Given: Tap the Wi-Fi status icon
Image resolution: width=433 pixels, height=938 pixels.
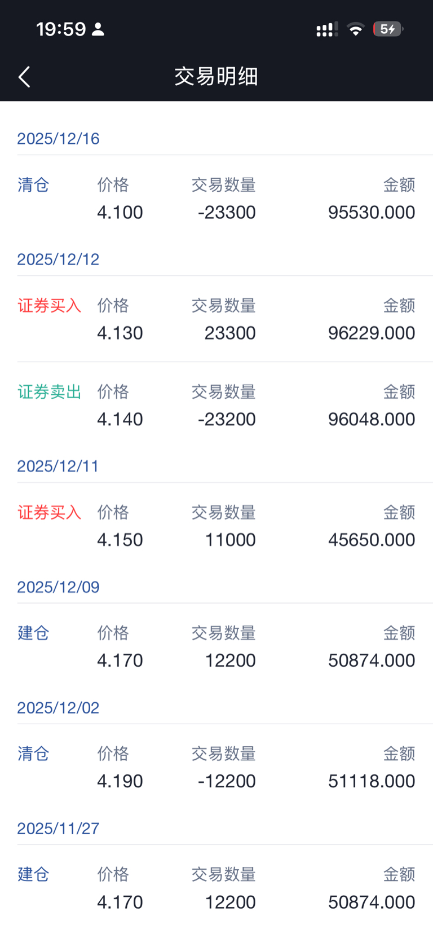Looking at the screenshot, I should (x=356, y=29).
